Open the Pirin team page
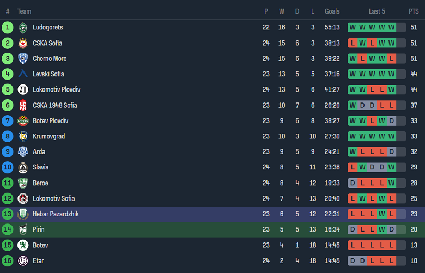Viewport: 425px width, 273px height. [39, 229]
